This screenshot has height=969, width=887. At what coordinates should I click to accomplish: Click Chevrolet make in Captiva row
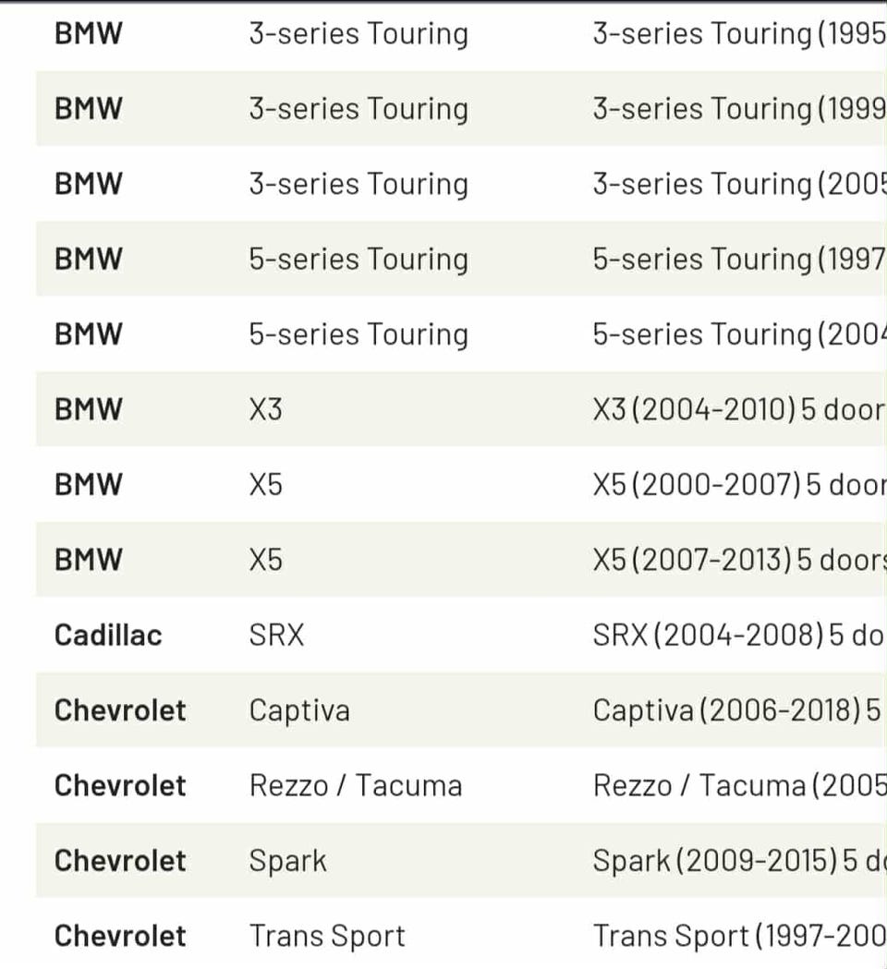point(120,710)
